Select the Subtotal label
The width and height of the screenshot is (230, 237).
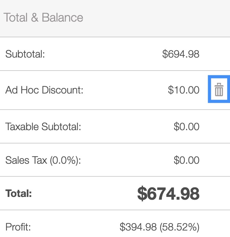point(25,54)
